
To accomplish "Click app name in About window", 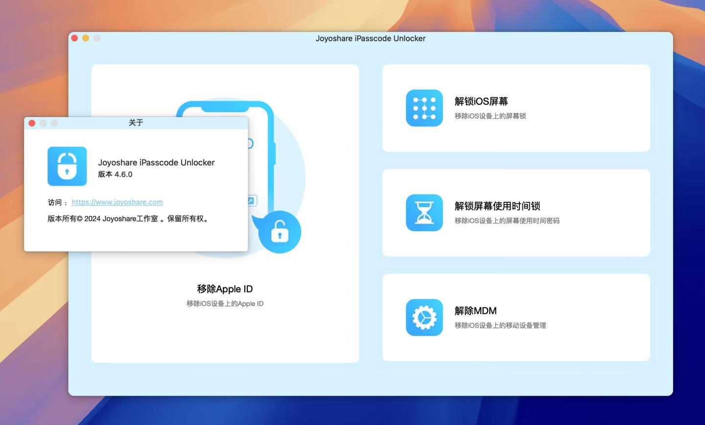I will click(156, 163).
